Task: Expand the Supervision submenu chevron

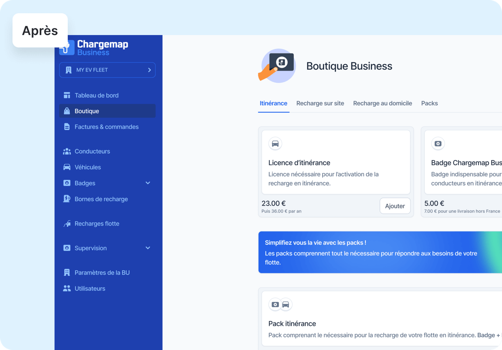Action: [148, 248]
